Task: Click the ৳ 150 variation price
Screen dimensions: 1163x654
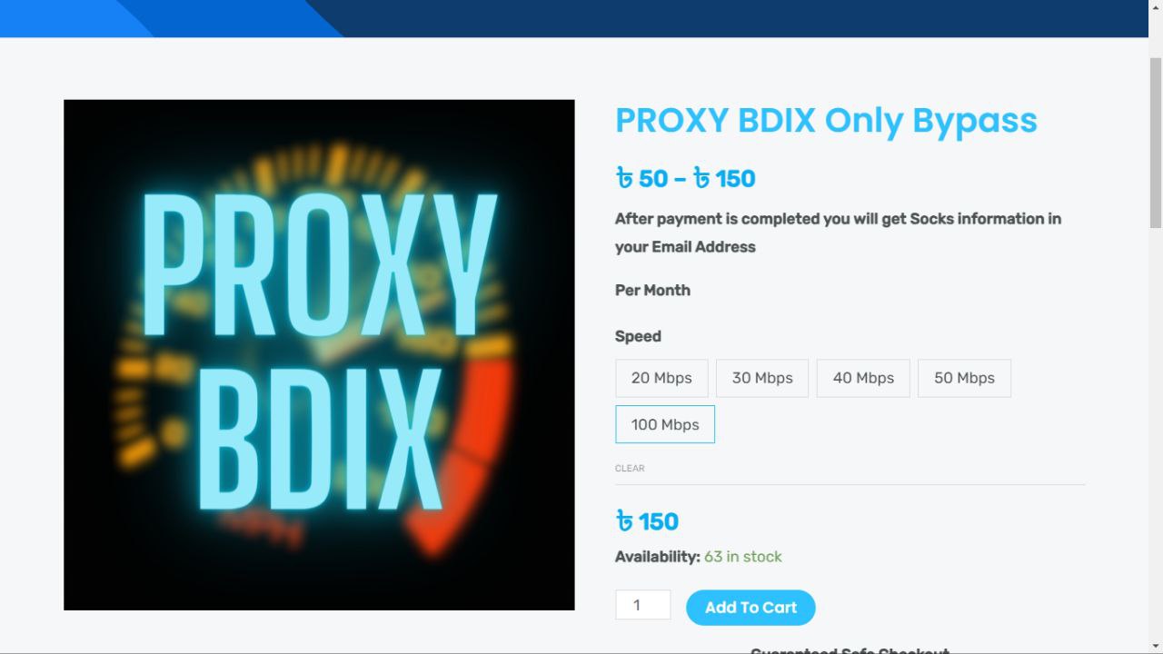Action: 647,521
